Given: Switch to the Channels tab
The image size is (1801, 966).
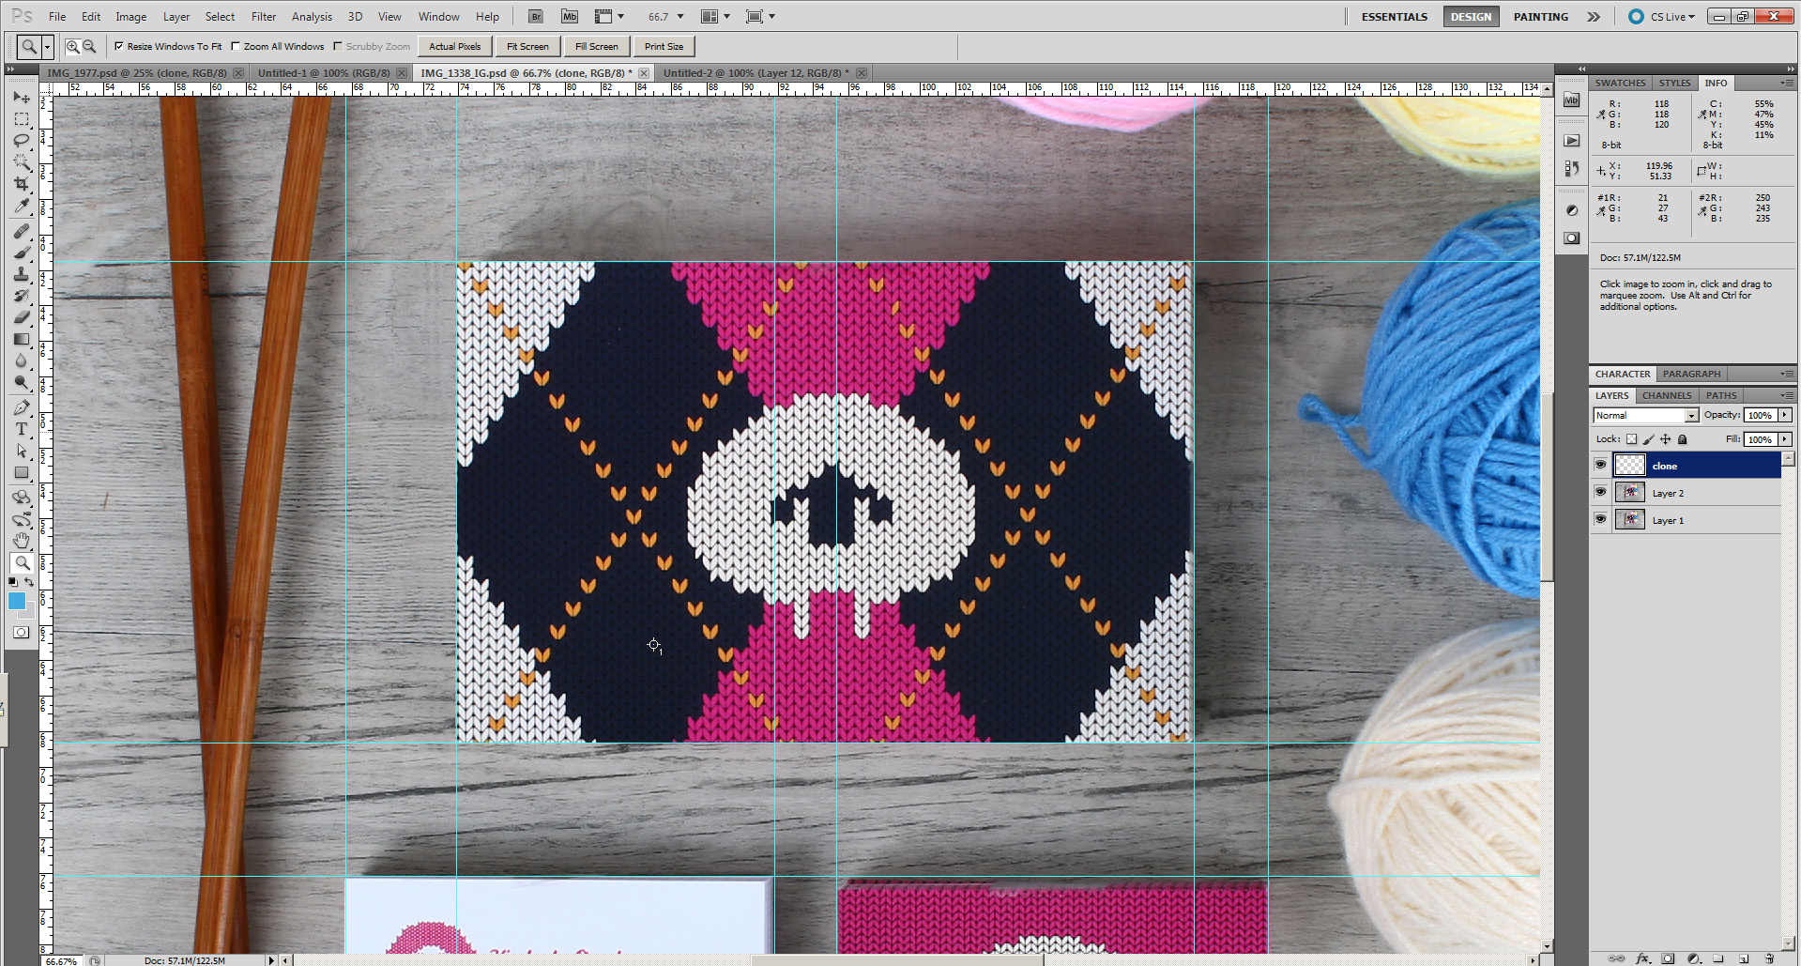Looking at the screenshot, I should click(x=1667, y=395).
